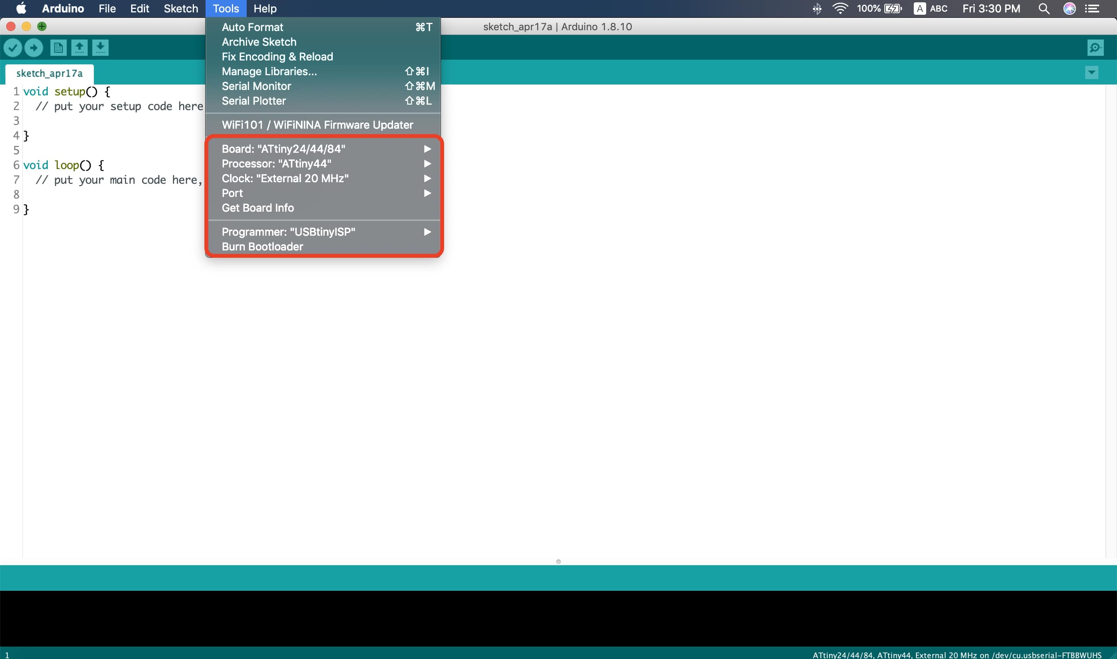The height and width of the screenshot is (659, 1117).
Task: Click the setup comment on line 2
Action: point(119,106)
